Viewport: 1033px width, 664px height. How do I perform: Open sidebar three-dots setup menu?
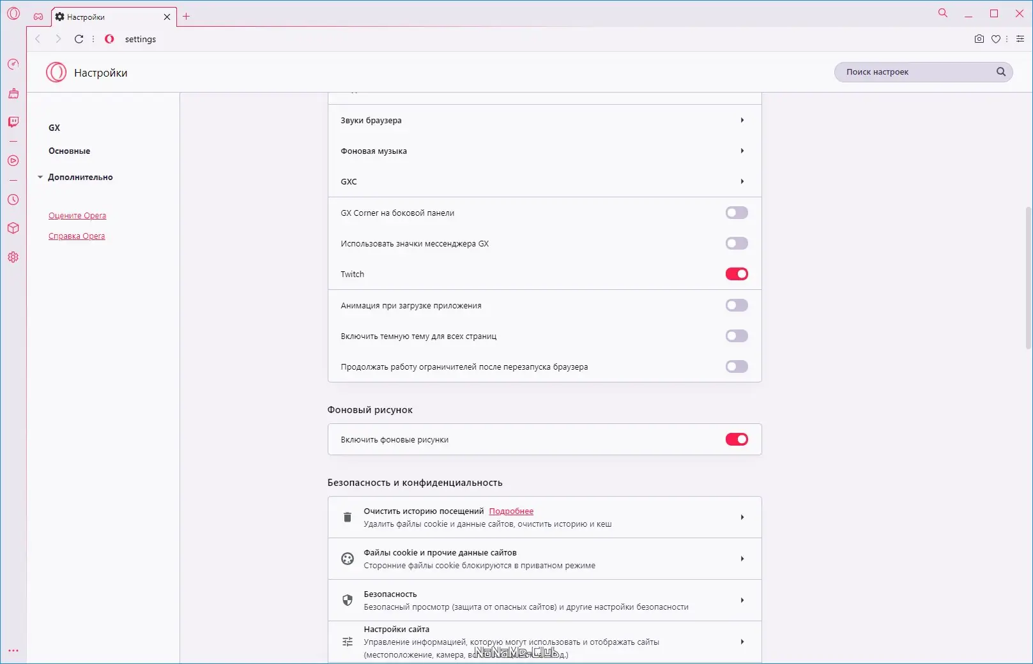click(x=13, y=651)
